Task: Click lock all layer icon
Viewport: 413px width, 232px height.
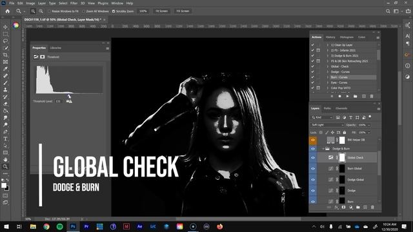Action: (x=344, y=132)
